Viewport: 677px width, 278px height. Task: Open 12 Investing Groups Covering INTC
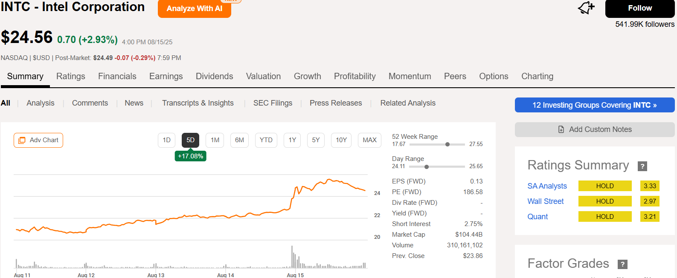595,105
